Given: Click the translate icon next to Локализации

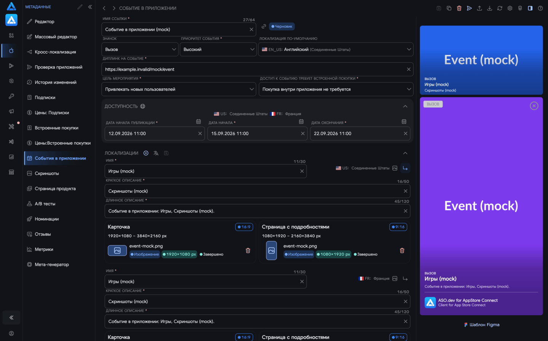Looking at the screenshot, I should coord(156,153).
